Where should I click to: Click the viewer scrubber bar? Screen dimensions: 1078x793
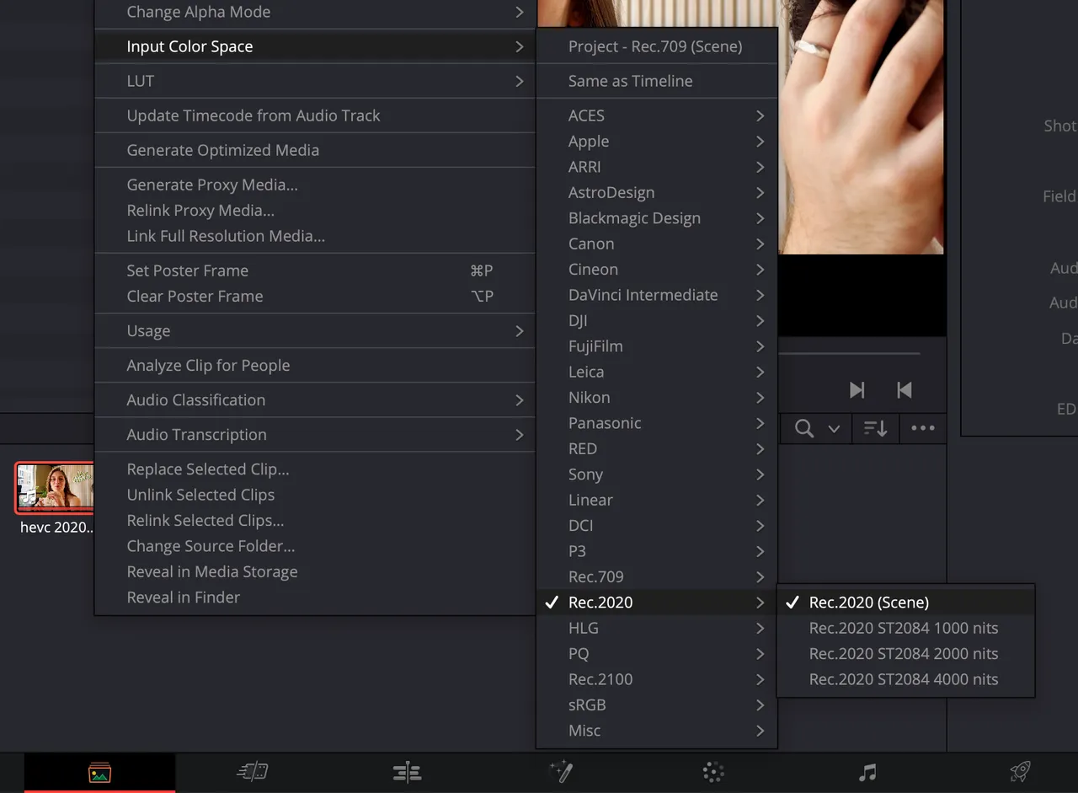click(849, 353)
